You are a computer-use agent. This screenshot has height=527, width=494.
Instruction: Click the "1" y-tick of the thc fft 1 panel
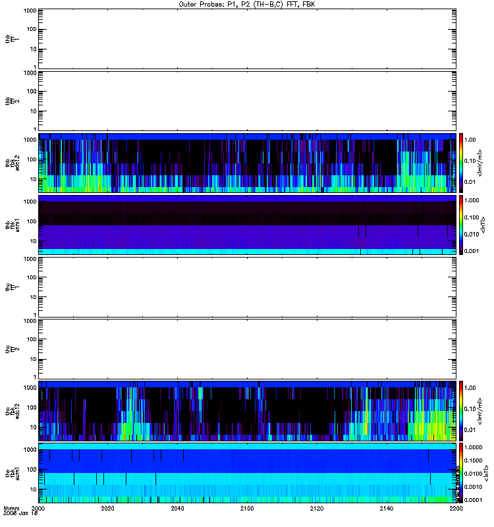click(35, 315)
